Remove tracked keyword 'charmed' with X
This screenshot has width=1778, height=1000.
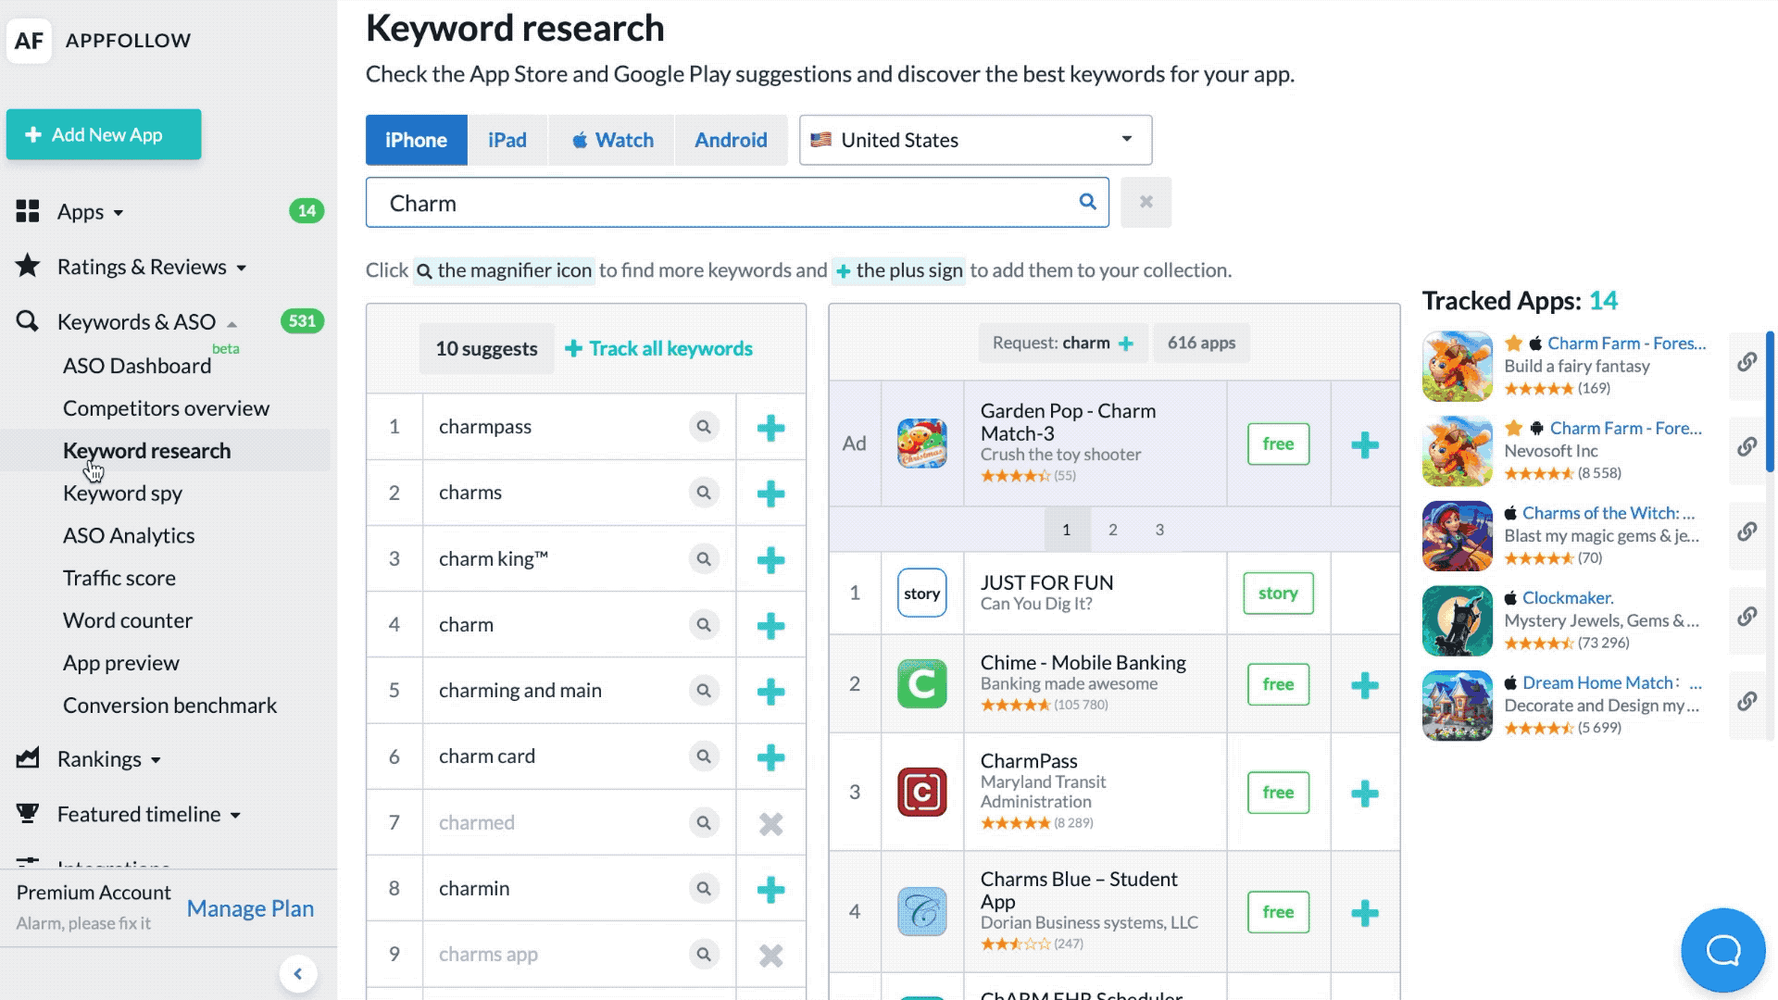(x=770, y=823)
